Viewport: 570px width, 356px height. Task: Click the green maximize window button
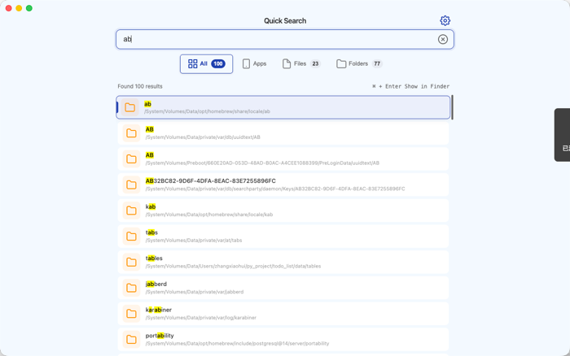29,8
